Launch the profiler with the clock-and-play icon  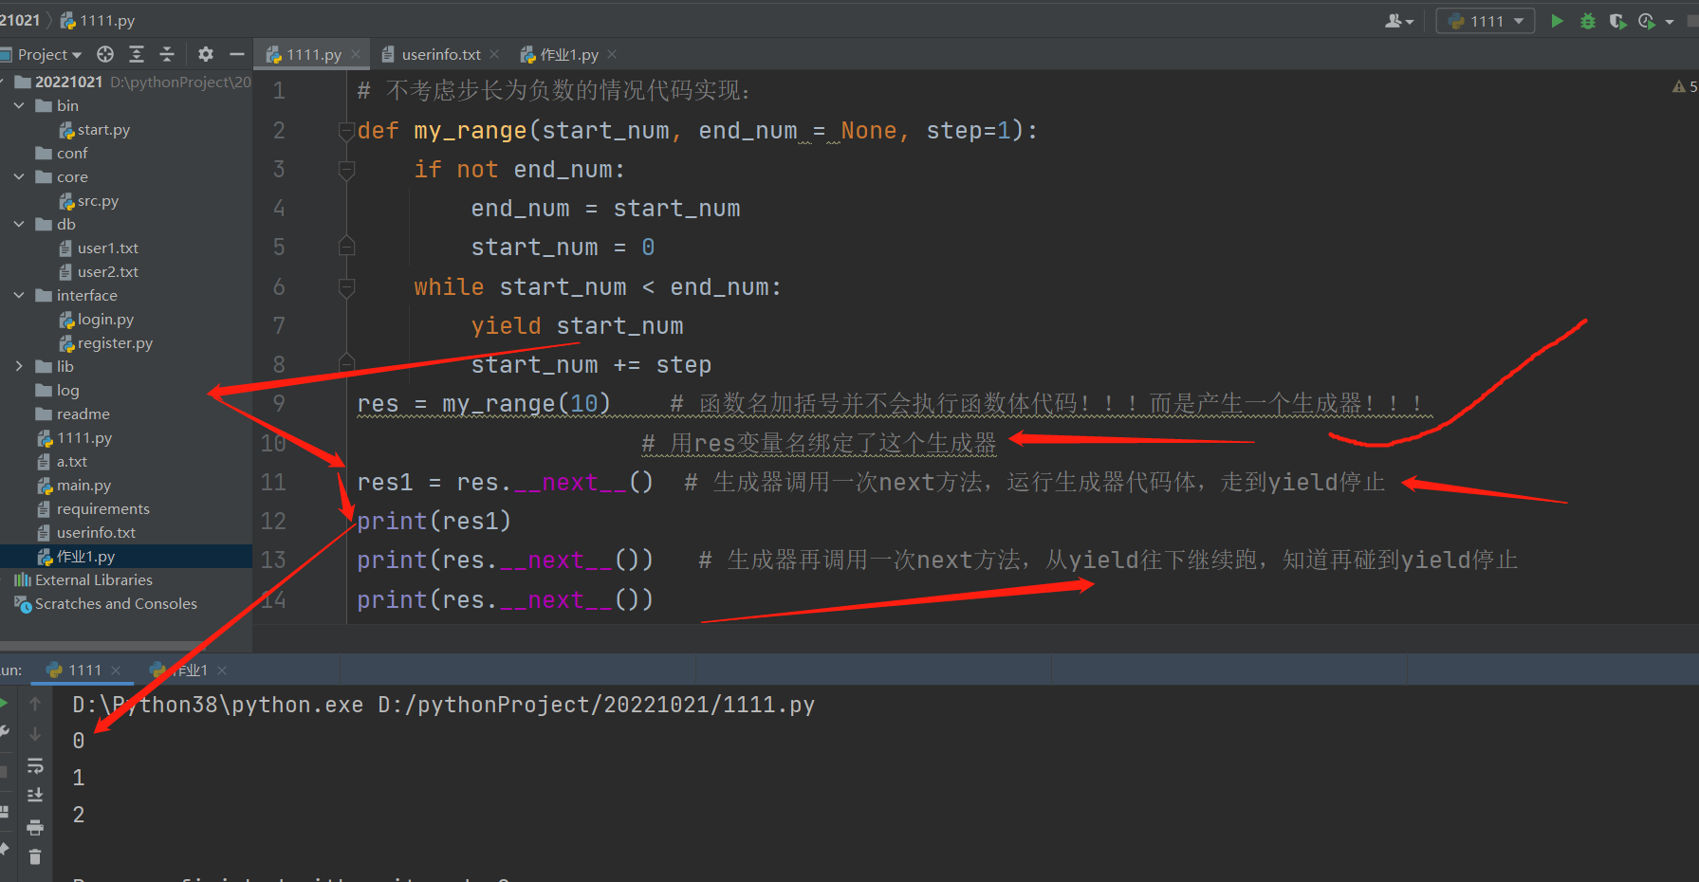point(1647,21)
